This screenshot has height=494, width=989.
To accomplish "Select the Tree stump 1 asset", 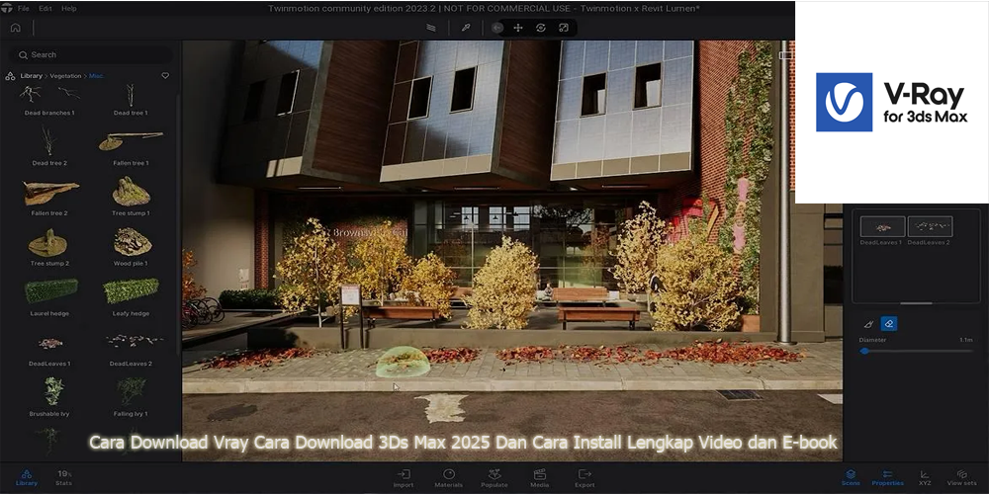I will [131, 196].
